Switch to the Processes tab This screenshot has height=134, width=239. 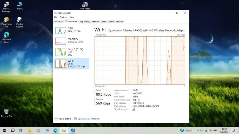[59, 22]
